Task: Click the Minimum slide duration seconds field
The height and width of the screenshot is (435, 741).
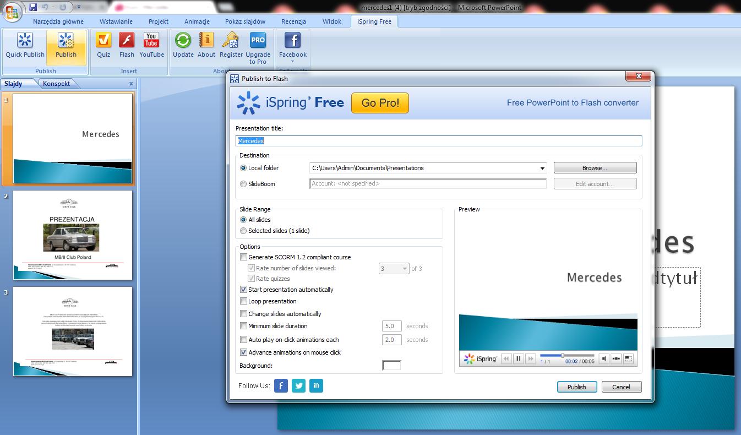Action: coord(392,326)
